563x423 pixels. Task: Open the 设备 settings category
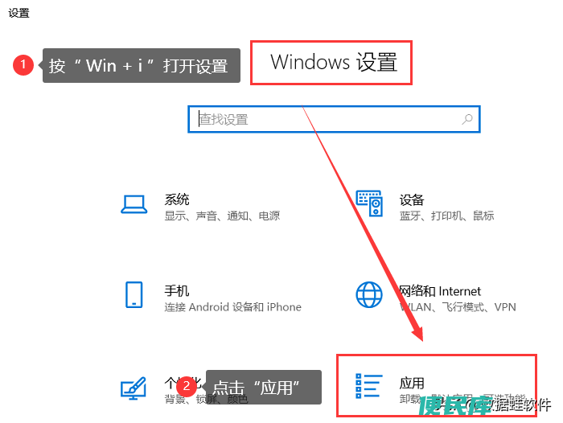click(x=412, y=199)
